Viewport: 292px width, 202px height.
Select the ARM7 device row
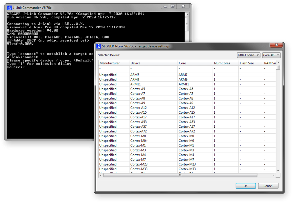pyautogui.click(x=187, y=75)
